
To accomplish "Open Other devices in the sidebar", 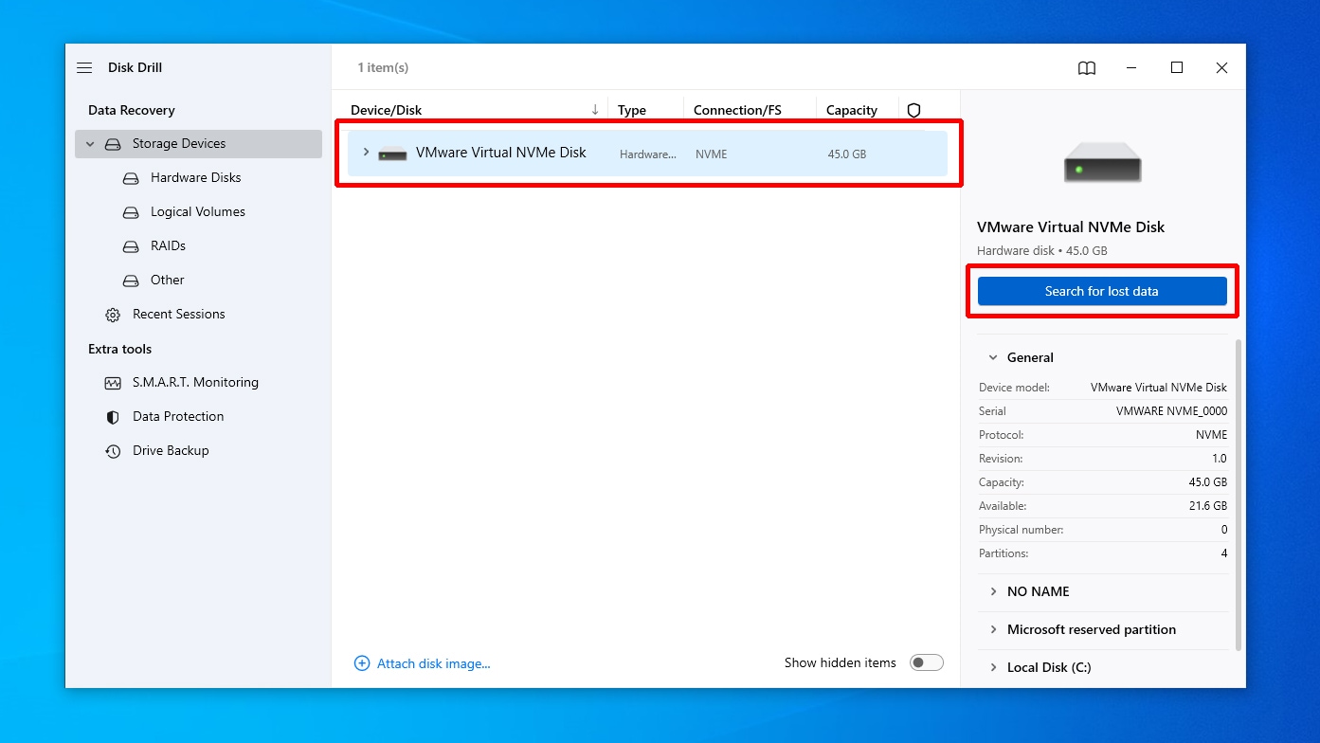I will pos(168,281).
